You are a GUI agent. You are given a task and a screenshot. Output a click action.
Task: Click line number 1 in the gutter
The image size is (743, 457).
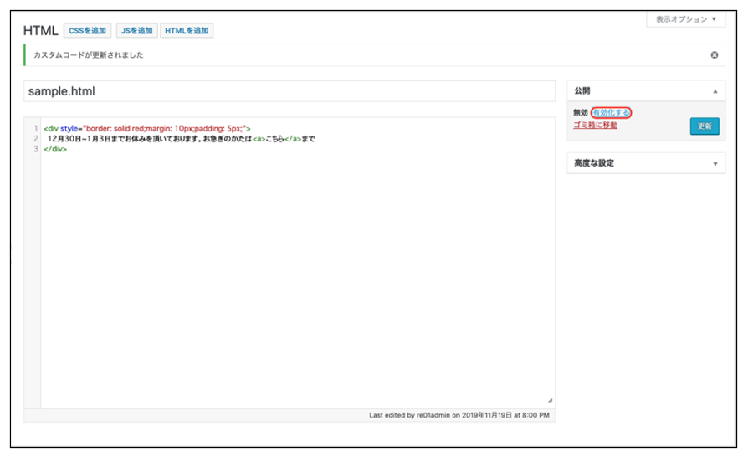point(35,128)
